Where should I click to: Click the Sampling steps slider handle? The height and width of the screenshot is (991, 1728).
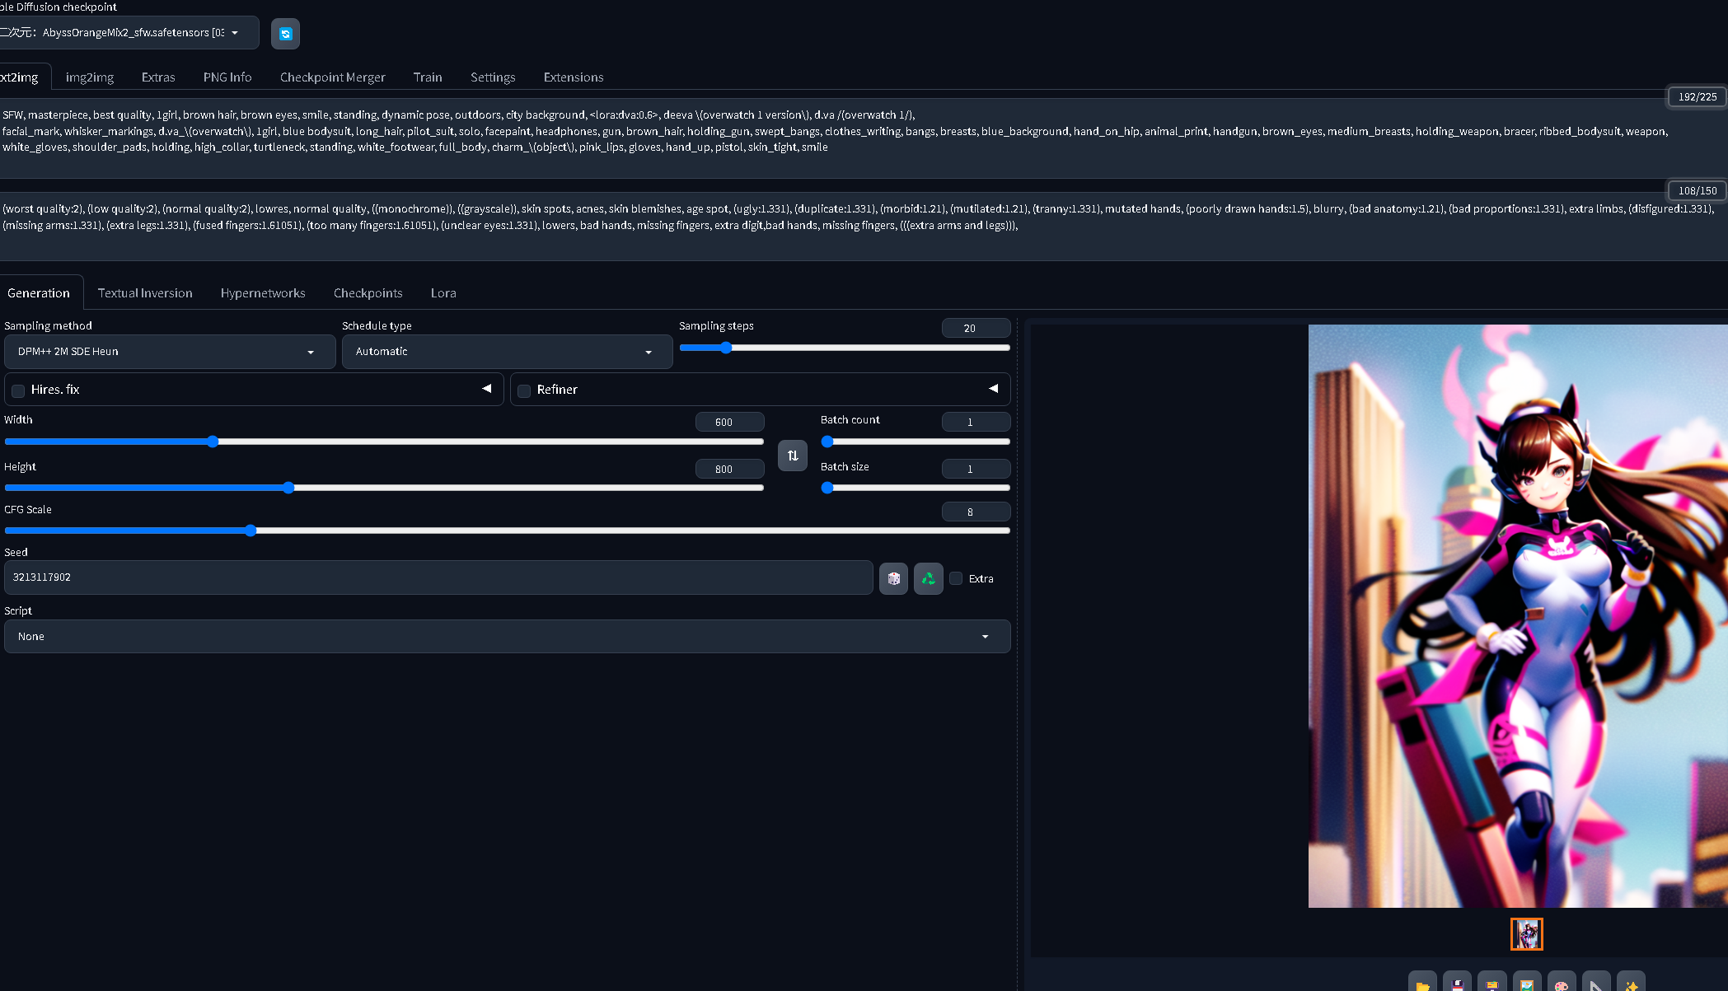tap(726, 348)
